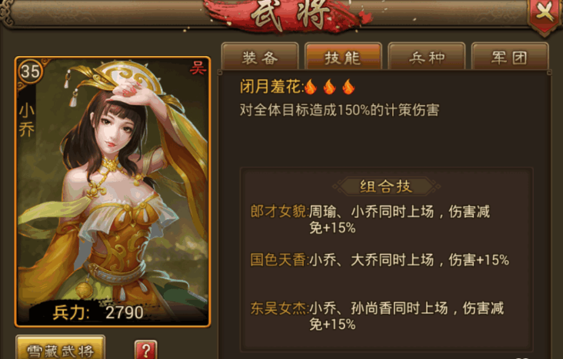This screenshot has height=359, width=563.
Task: Select the 国色天香 combo skill entry
Action: 379,260
